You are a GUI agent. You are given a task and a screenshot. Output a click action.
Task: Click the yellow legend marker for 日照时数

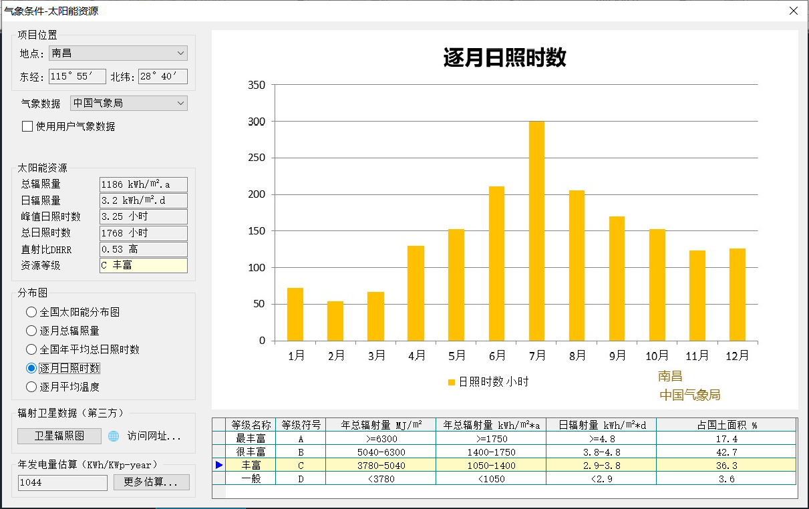point(452,382)
